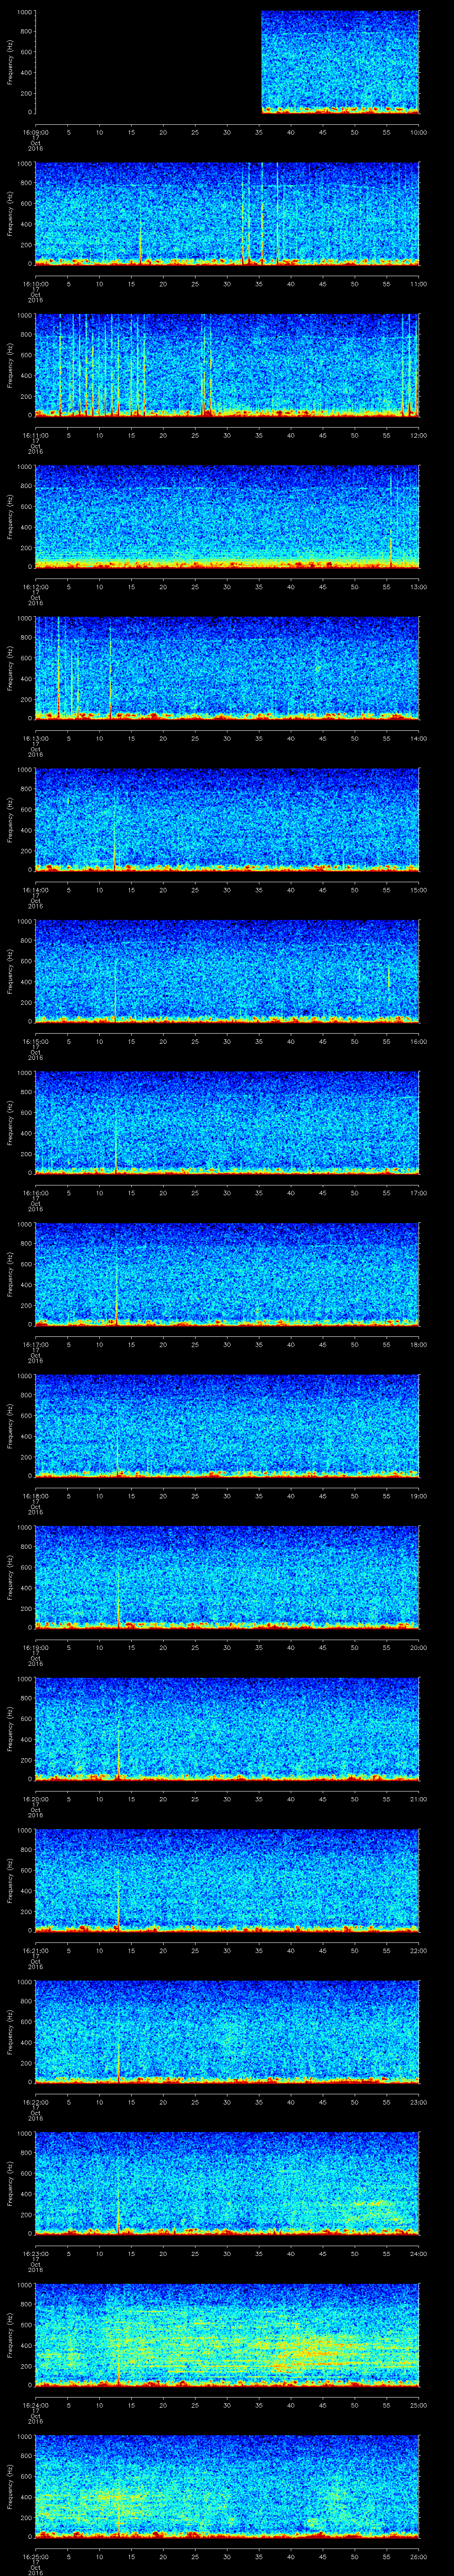This screenshot has height=2576, width=454.
Task: Select the time label 16:17:00
Action: (x=35, y=1344)
